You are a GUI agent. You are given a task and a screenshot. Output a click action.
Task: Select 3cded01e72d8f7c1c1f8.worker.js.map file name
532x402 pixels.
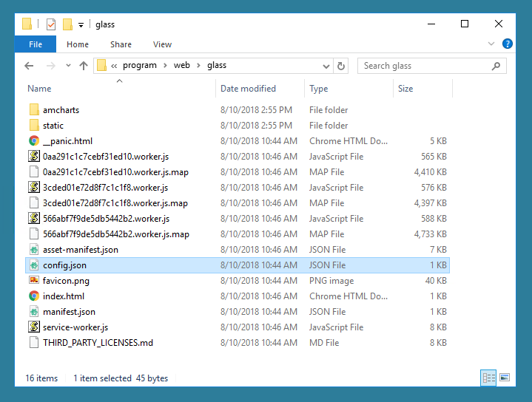[115, 203]
